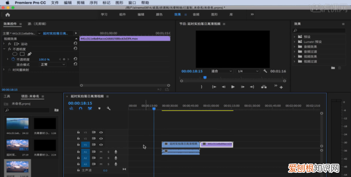The width and height of the screenshot is (351, 177).
Task: Hide track V2 output with eye icon
Action: (x=101, y=138)
